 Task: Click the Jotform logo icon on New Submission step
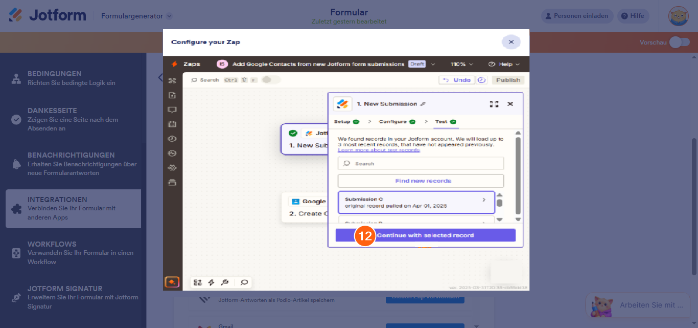pyautogui.click(x=342, y=103)
